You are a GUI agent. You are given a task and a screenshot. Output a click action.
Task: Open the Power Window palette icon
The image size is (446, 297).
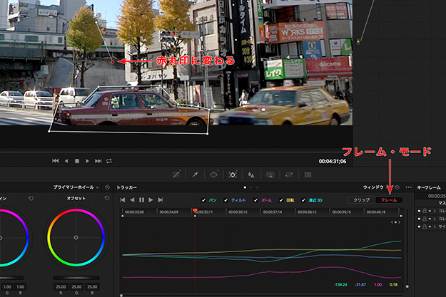tap(213, 174)
